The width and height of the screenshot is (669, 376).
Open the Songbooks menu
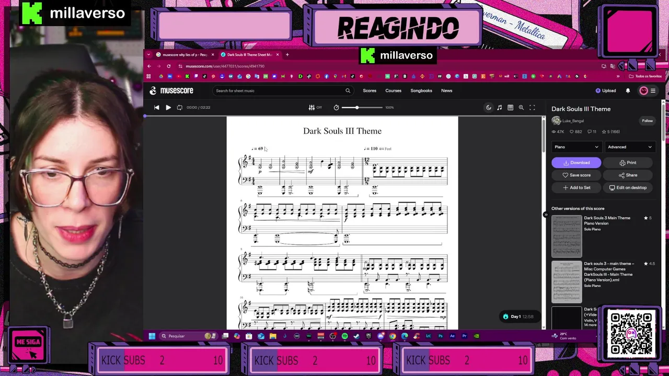pos(421,90)
